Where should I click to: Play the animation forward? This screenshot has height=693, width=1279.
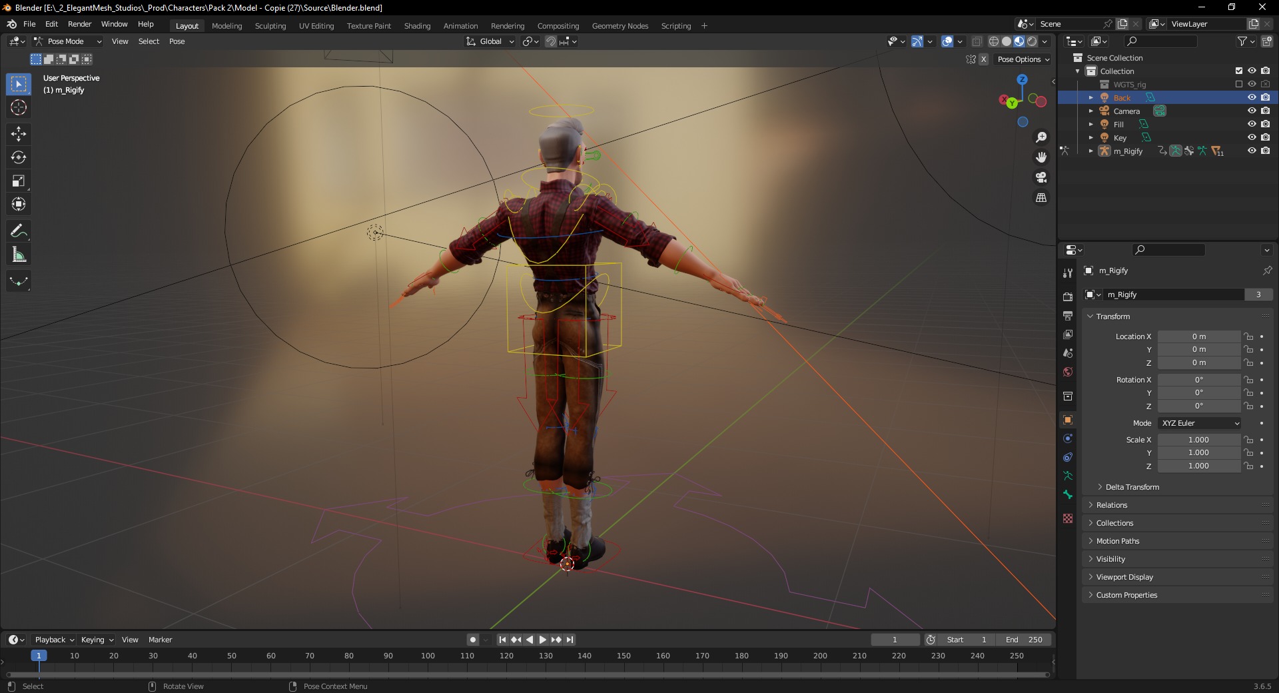click(x=543, y=640)
